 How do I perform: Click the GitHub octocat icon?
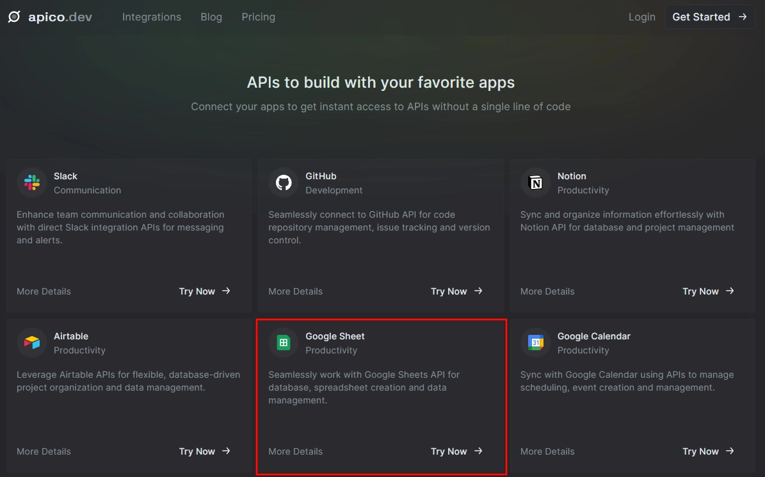[x=284, y=182]
